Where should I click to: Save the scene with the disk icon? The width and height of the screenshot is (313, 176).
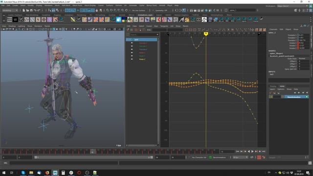[31, 10]
